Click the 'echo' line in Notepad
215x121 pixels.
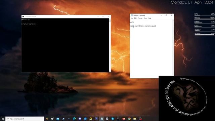coord(132,22)
